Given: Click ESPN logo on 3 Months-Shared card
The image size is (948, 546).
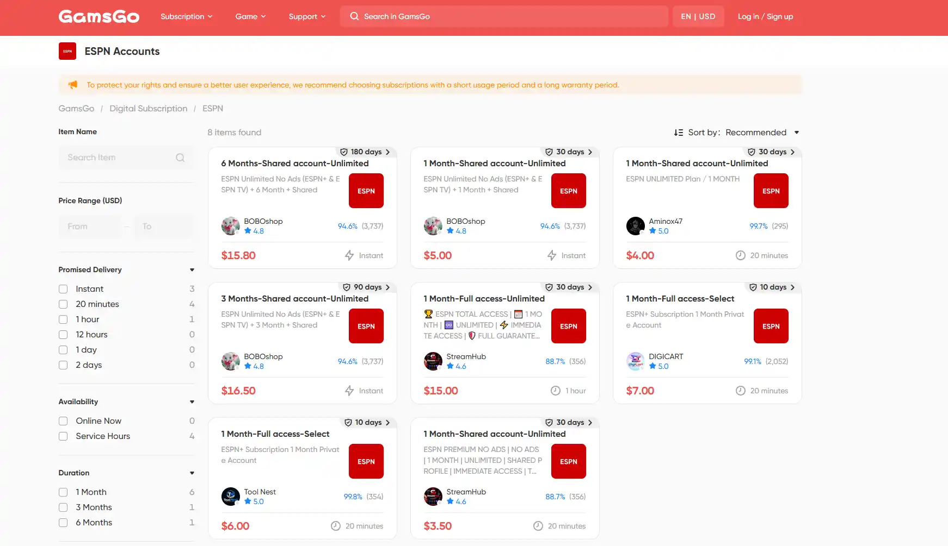Looking at the screenshot, I should tap(366, 326).
